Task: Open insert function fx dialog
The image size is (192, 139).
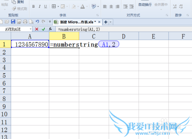Action: [50, 29]
